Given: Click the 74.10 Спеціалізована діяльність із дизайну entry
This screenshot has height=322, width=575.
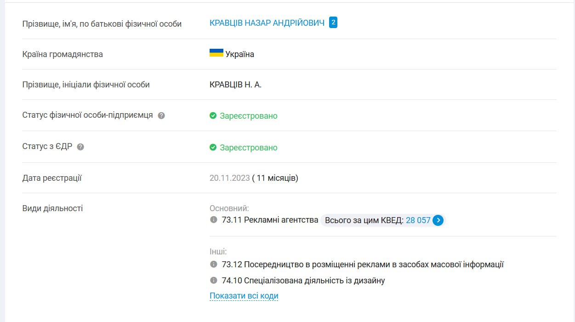Looking at the screenshot, I should click(x=303, y=281).
